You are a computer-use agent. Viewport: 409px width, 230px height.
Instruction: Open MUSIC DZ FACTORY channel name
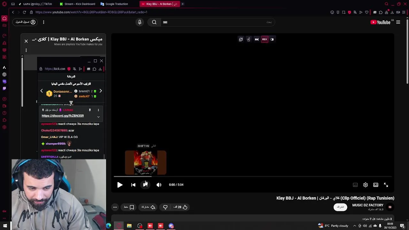click(368, 205)
